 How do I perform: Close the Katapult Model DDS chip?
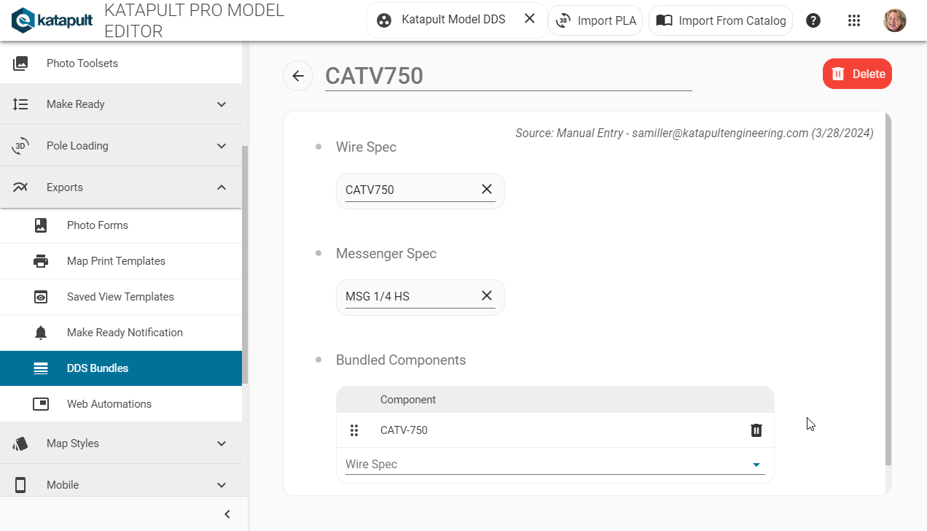pyautogui.click(x=530, y=19)
